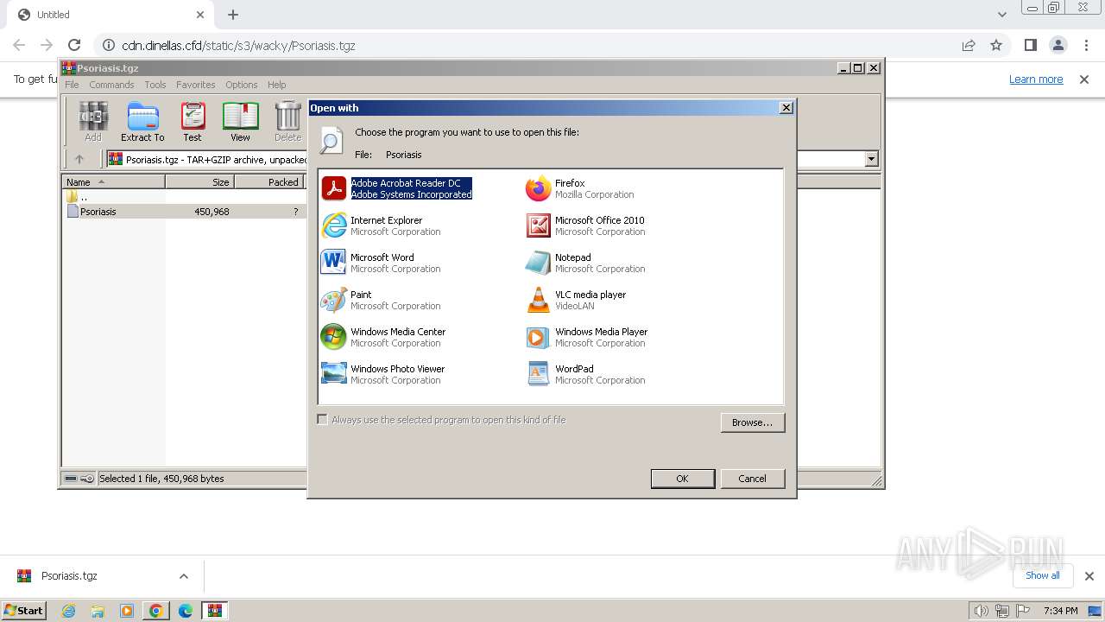Open the WinRAR Commands menu

111,85
